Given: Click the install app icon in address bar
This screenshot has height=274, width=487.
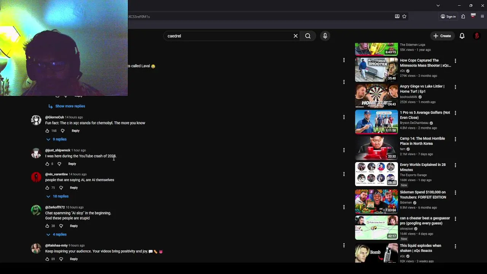Looking at the screenshot, I should click(x=397, y=16).
